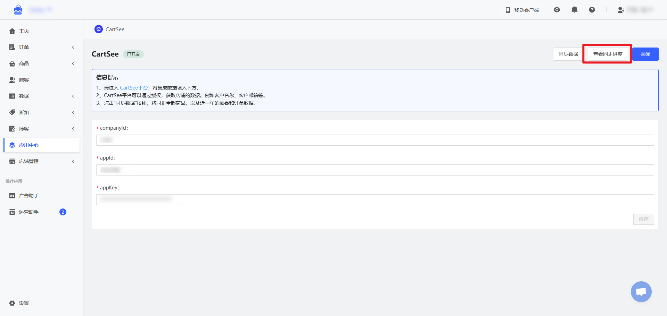Click the 已开启 status badge

133,54
